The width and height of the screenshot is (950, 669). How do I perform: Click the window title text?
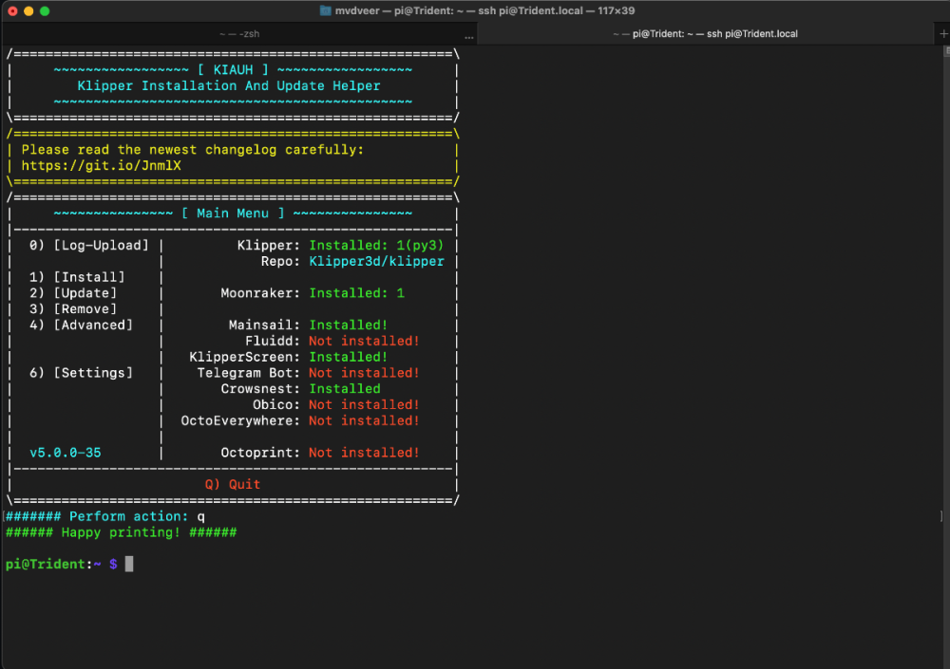point(484,10)
